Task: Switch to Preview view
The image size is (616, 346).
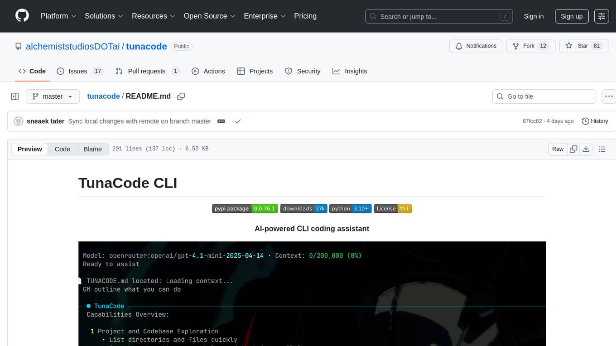Action: point(30,149)
